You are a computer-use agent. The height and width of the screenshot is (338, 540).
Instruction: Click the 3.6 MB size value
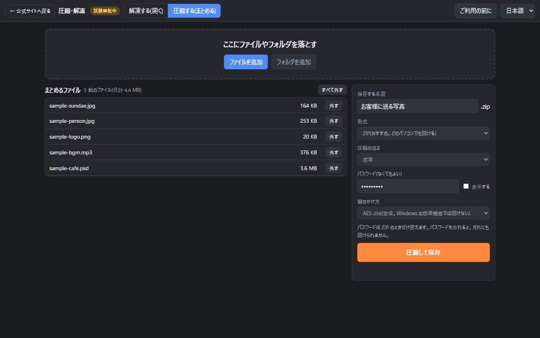point(308,168)
